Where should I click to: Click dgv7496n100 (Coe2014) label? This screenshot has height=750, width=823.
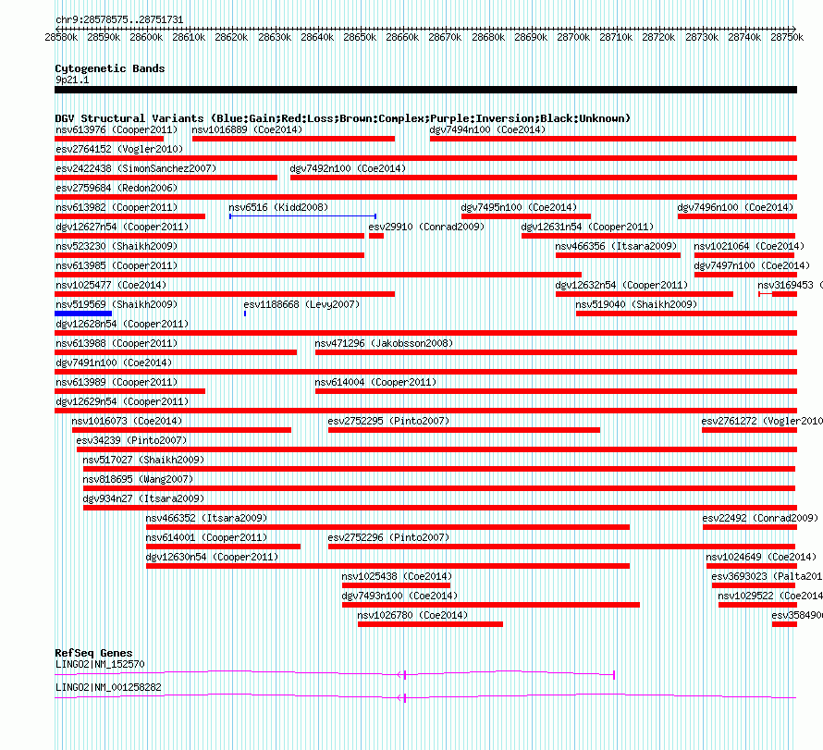735,207
